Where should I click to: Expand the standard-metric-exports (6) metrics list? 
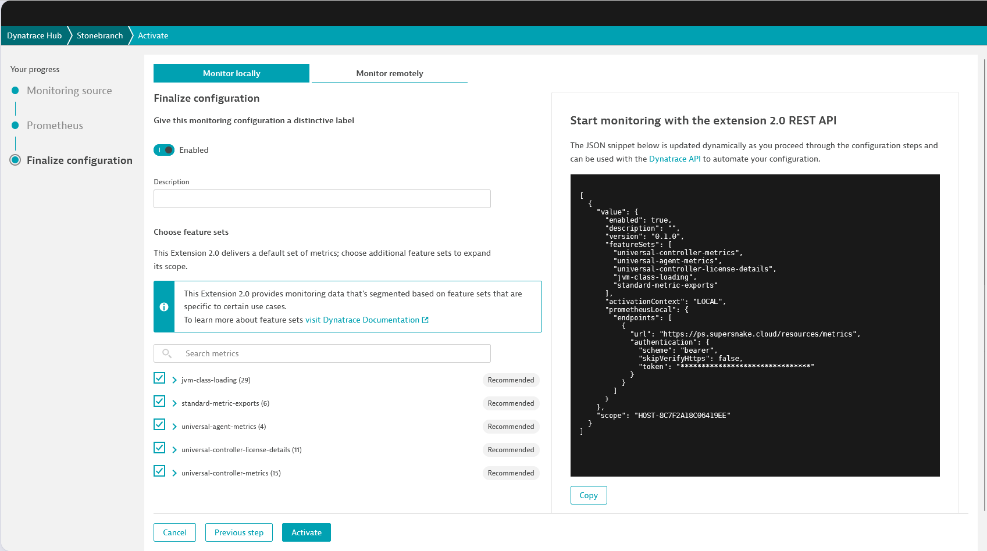[174, 403]
